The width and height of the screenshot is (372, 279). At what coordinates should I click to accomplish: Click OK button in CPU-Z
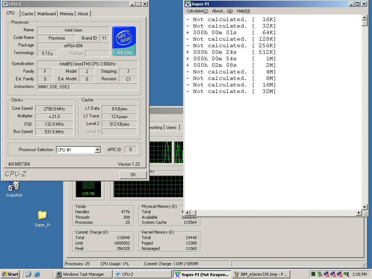point(133,175)
